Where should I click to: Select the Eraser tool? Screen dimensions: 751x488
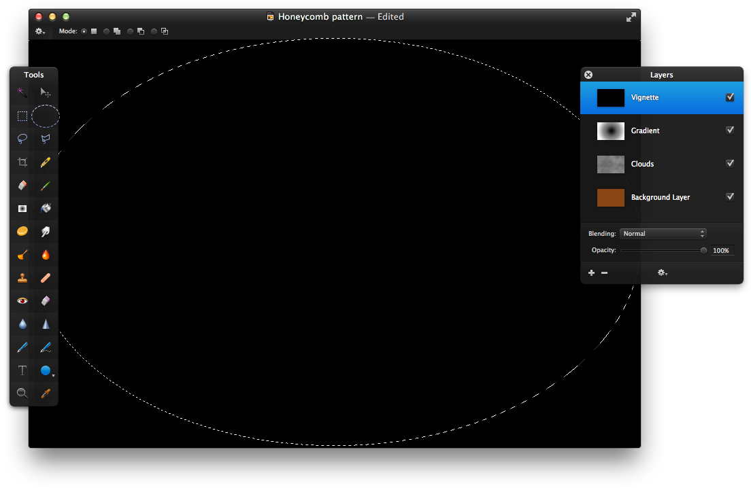point(22,185)
